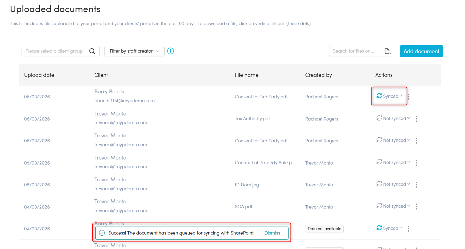Open vertical ellipsis for ID Docs.jpg row
This screenshot has width=465, height=249.
[x=416, y=185]
